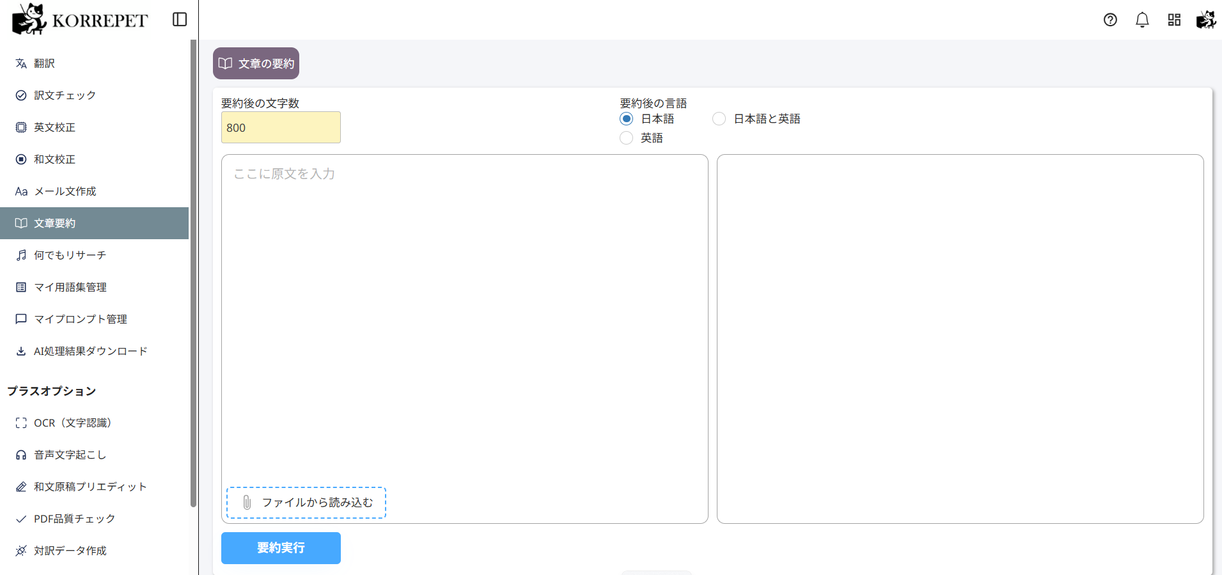Click the 要約後の文字数 field showing 800
The image size is (1222, 575).
pyautogui.click(x=281, y=127)
